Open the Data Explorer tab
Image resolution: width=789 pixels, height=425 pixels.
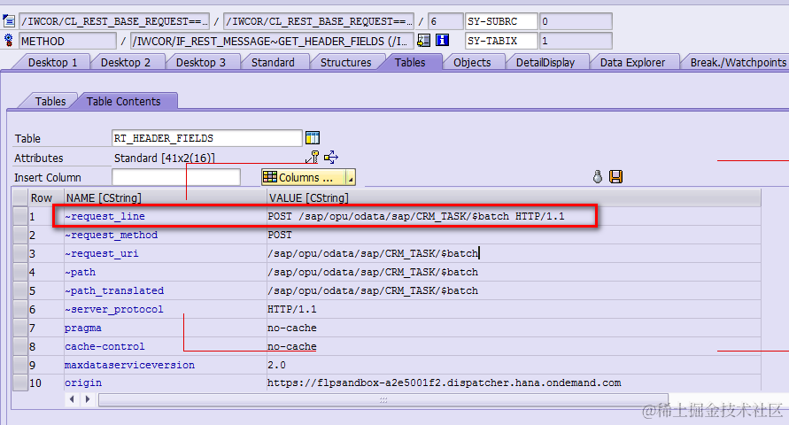point(632,62)
